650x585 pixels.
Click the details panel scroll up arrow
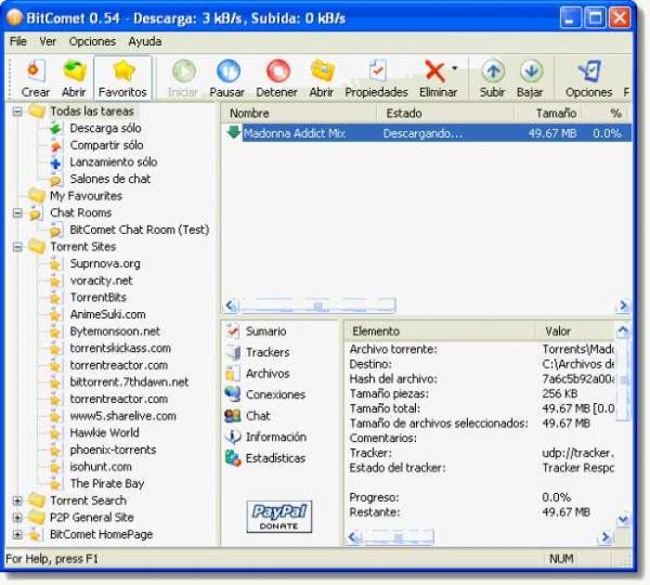click(623, 331)
